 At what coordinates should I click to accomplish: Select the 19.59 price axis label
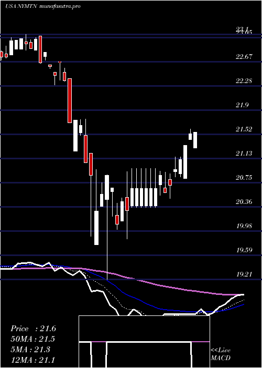click(244, 250)
